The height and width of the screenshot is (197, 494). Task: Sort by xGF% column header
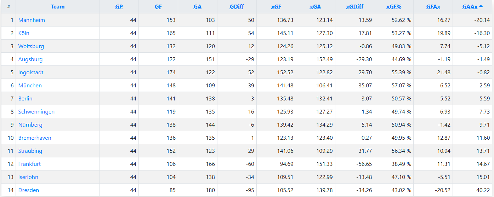[394, 7]
